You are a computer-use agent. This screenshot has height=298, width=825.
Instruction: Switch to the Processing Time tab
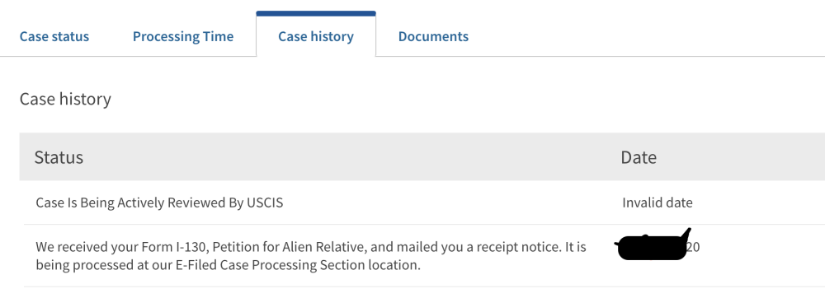click(x=183, y=37)
